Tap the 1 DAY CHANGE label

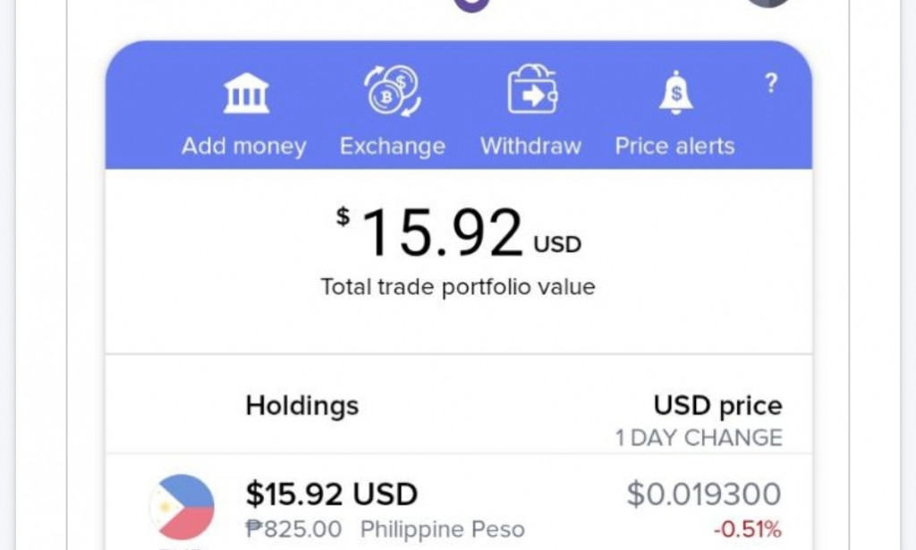[x=700, y=438]
